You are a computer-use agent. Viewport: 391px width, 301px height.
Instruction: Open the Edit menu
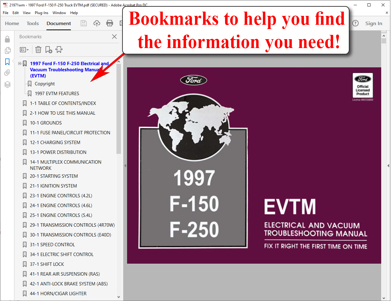pyautogui.click(x=16, y=13)
